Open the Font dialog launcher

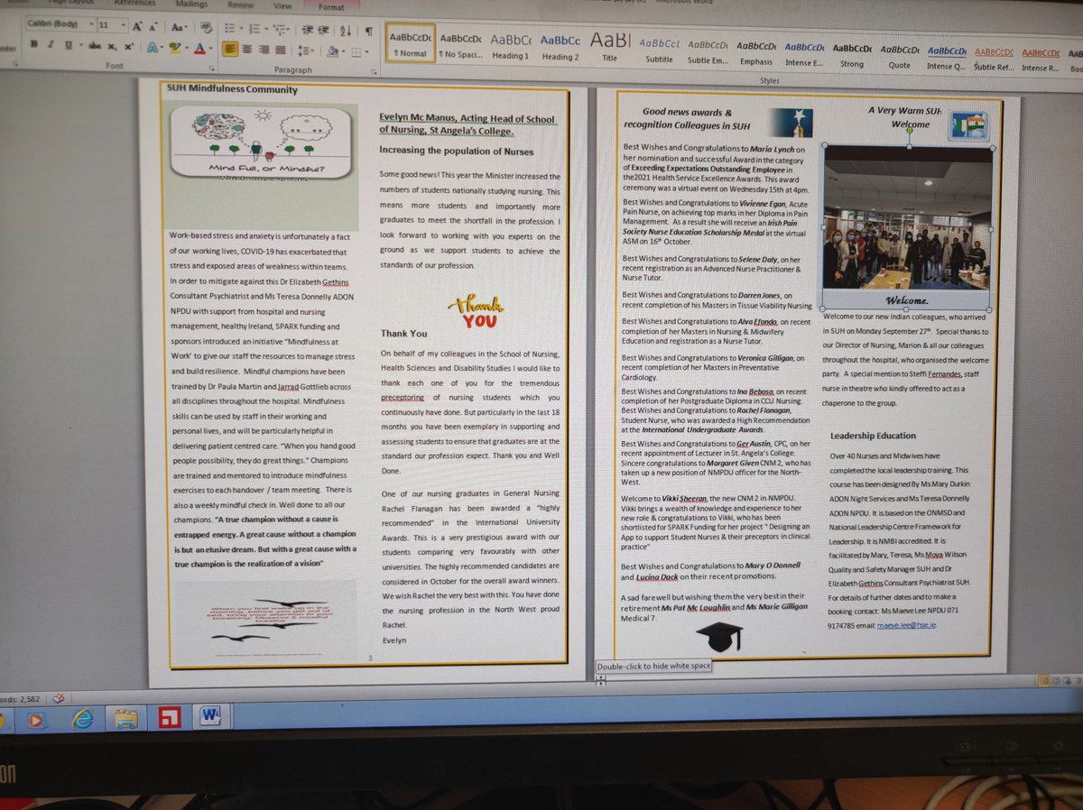pos(212,69)
